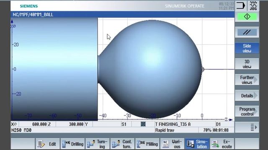Click the JOG mode icon
268x150 pixels.
(253, 5)
